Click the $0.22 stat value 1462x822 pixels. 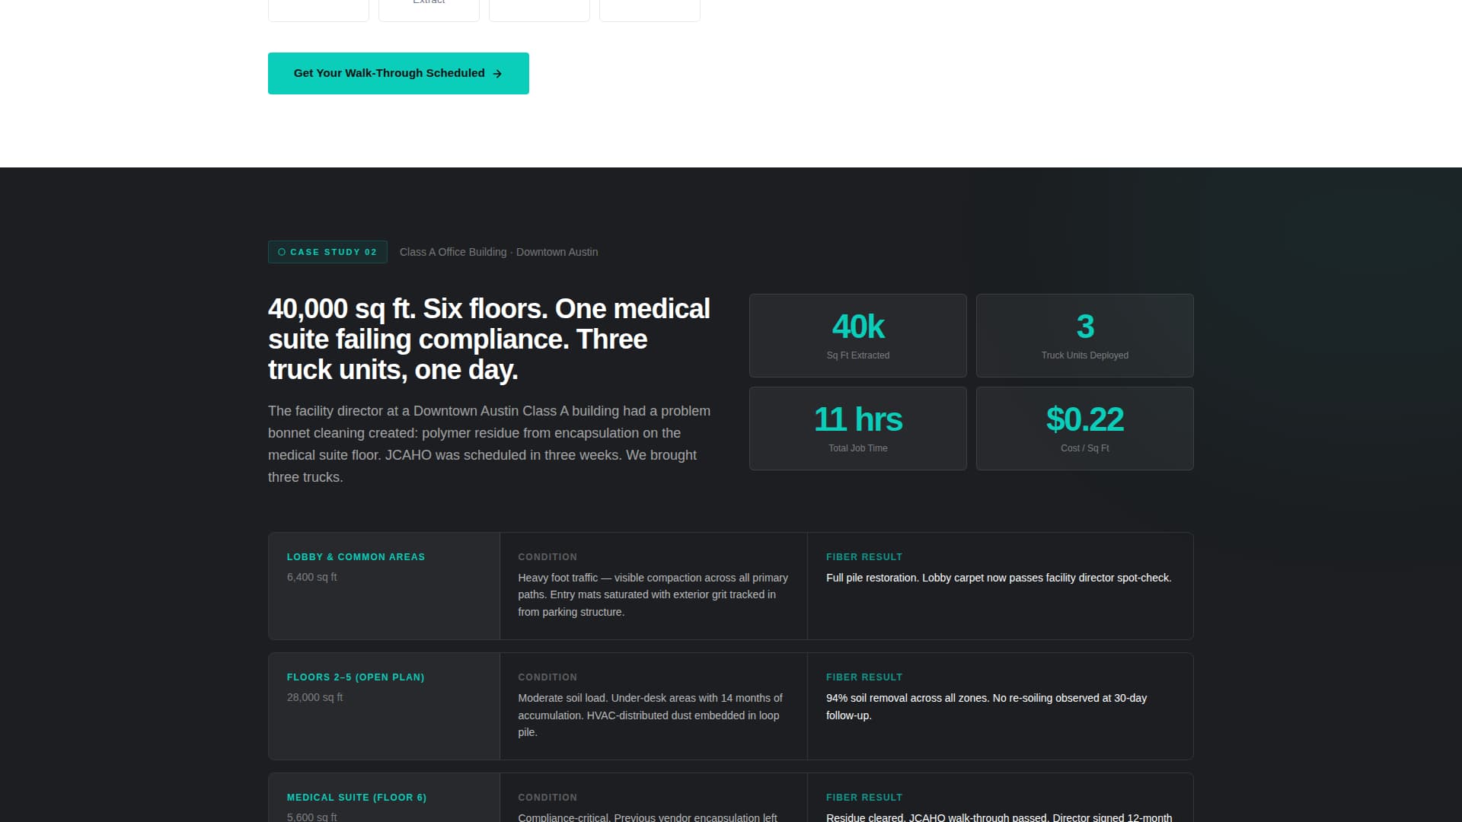[x=1085, y=419]
